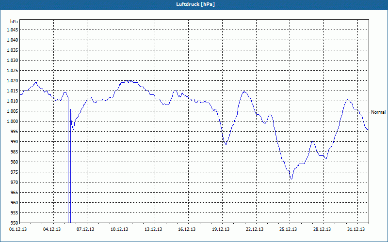Select the 1.025 y-axis value
This screenshot has height=242, width=388.
coord(13,70)
